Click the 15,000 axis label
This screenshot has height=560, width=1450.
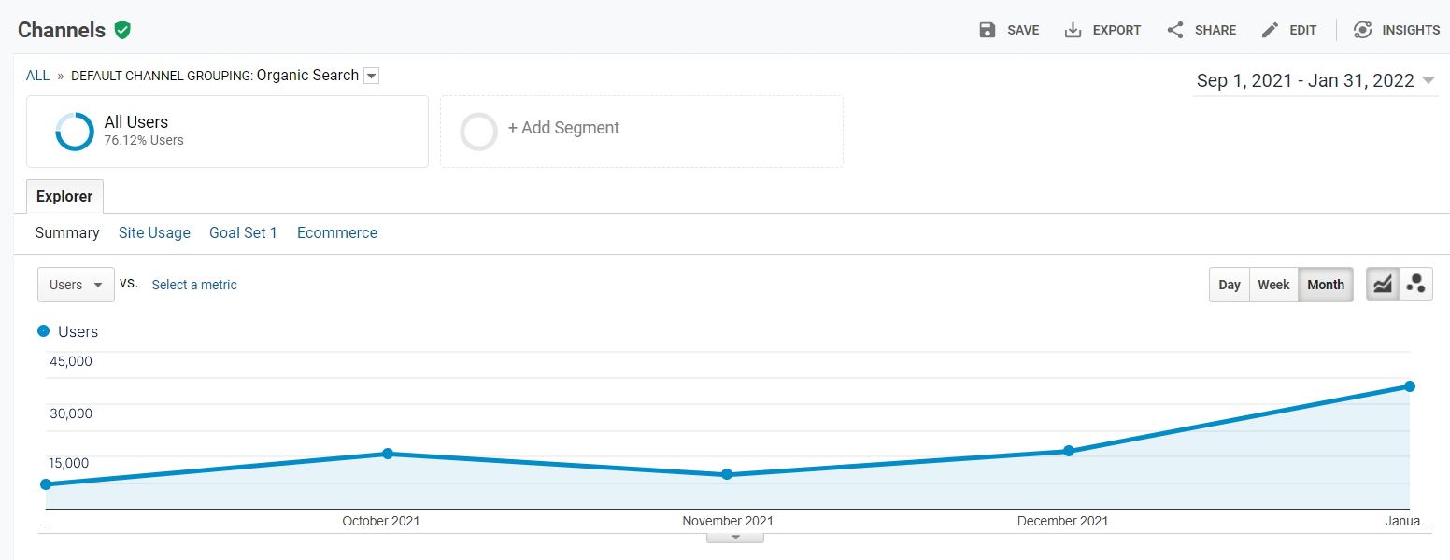pyautogui.click(x=70, y=463)
